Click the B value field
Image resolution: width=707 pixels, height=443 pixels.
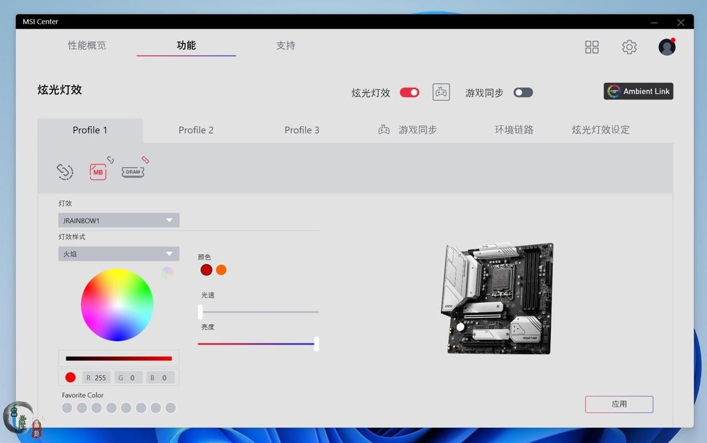point(161,378)
